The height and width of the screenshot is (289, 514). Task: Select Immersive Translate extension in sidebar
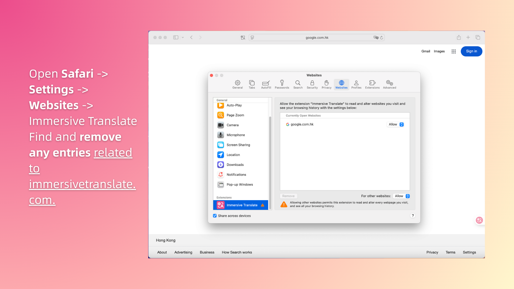point(241,205)
